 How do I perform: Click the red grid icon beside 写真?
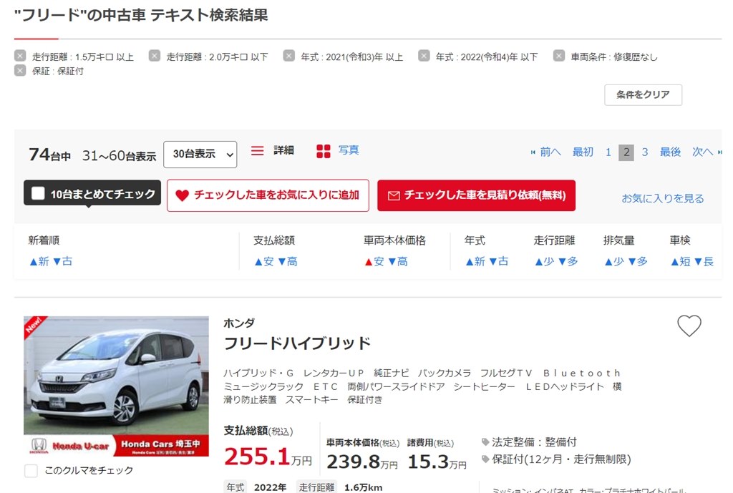(323, 151)
